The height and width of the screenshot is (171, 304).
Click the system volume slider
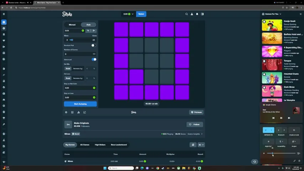click(x=281, y=153)
